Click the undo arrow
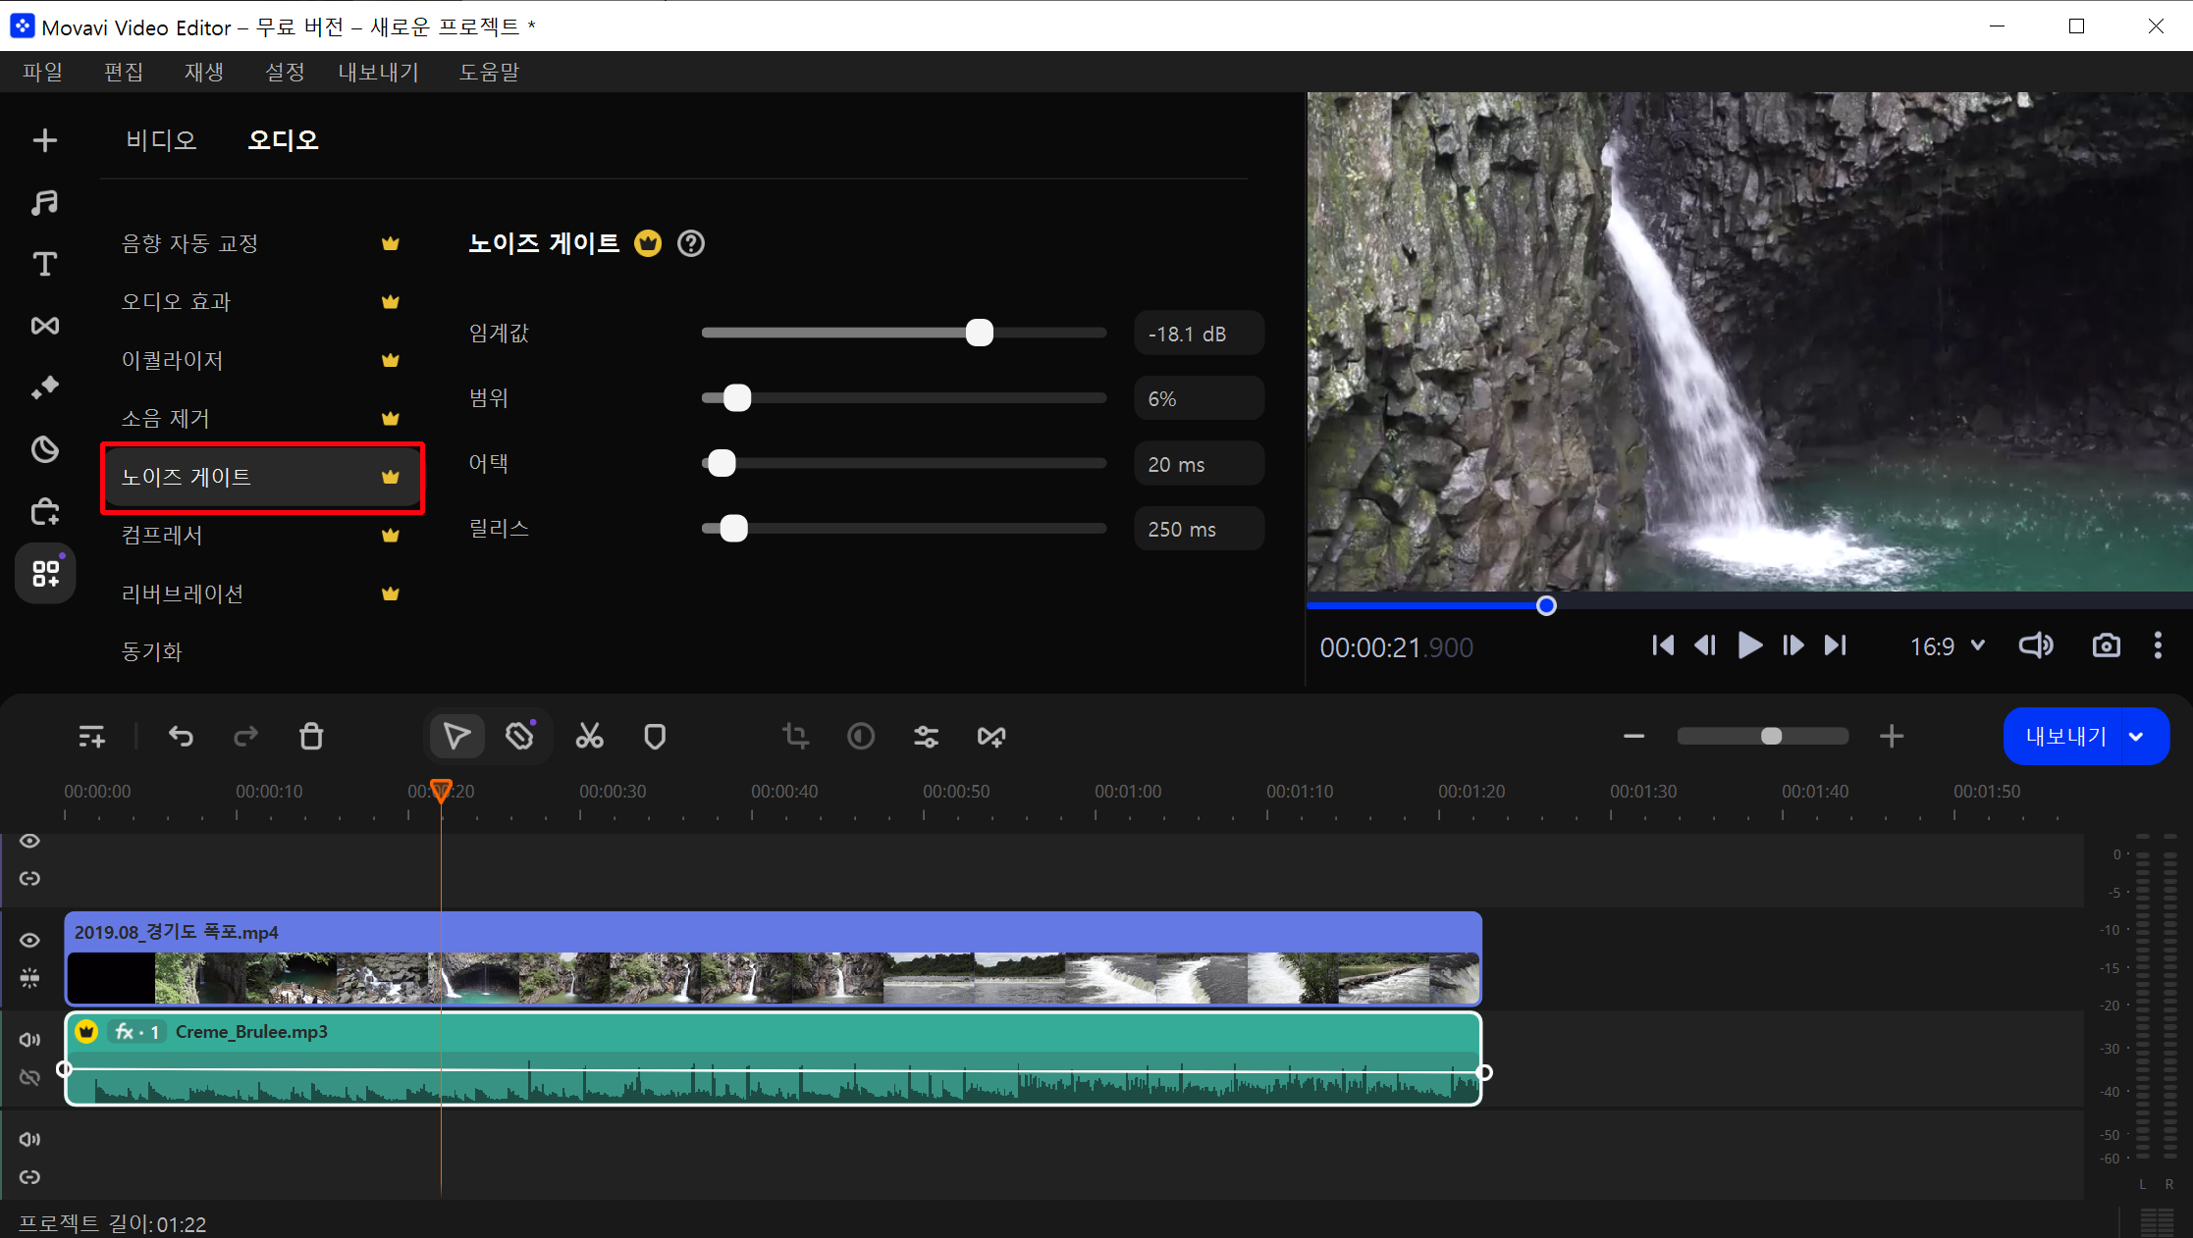Image resolution: width=2193 pixels, height=1238 pixels. click(x=181, y=736)
